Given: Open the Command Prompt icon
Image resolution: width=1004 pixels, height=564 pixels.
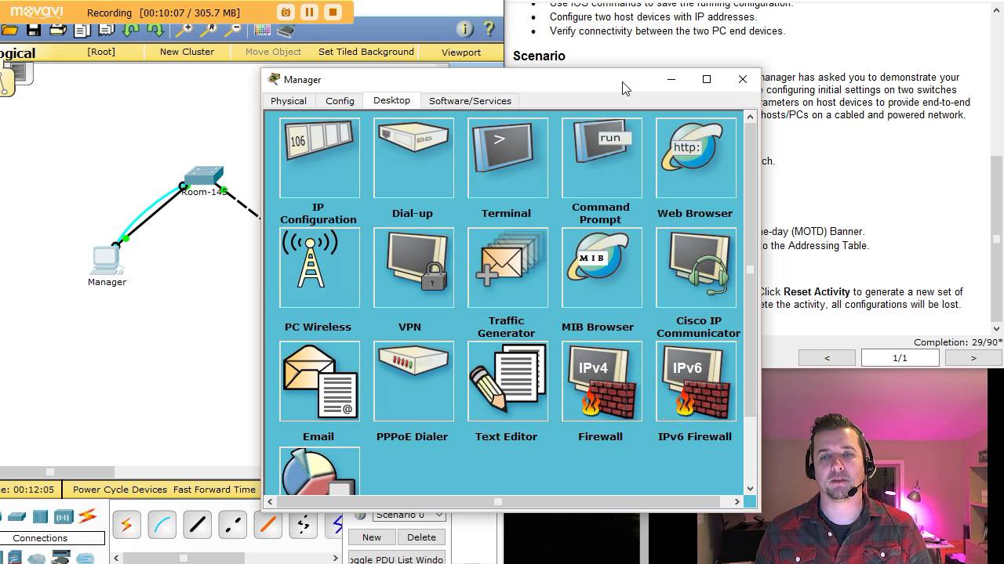Looking at the screenshot, I should [x=602, y=157].
